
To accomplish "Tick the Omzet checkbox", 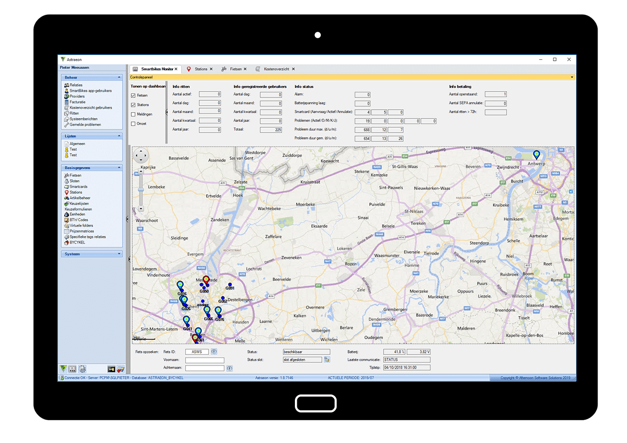I will pos(133,124).
